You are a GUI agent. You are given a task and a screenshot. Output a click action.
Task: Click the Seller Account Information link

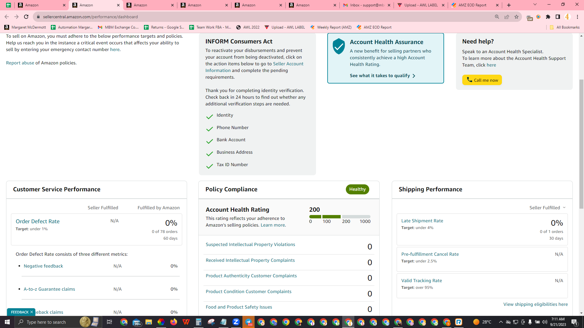tap(254, 67)
